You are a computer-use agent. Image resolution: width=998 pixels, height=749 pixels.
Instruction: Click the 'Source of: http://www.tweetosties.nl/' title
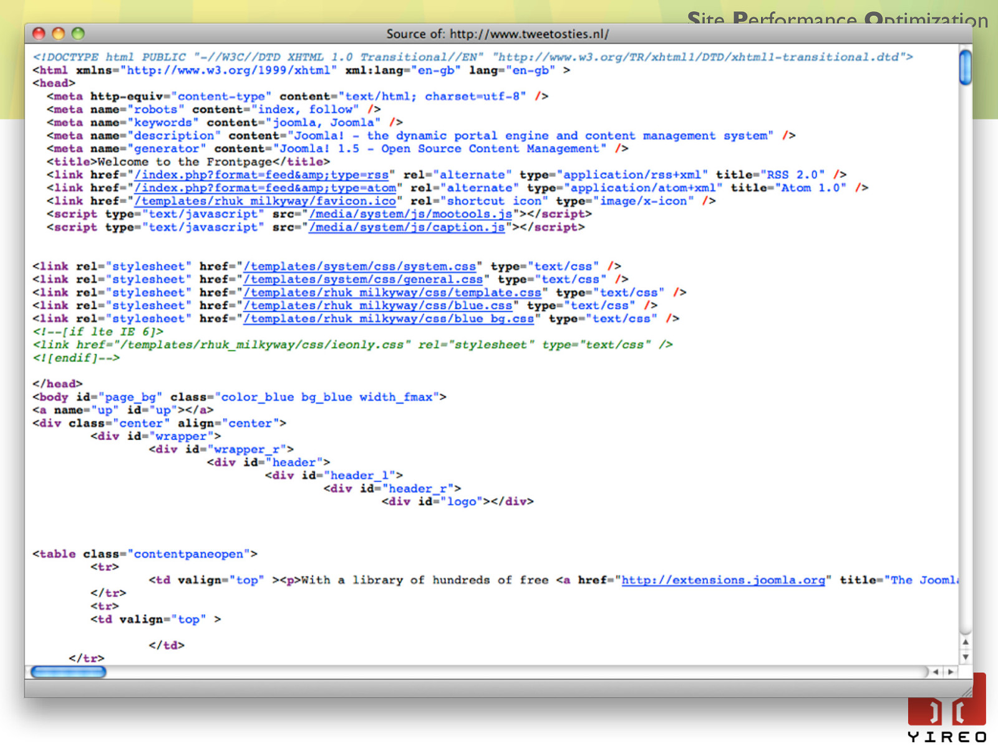click(x=498, y=34)
